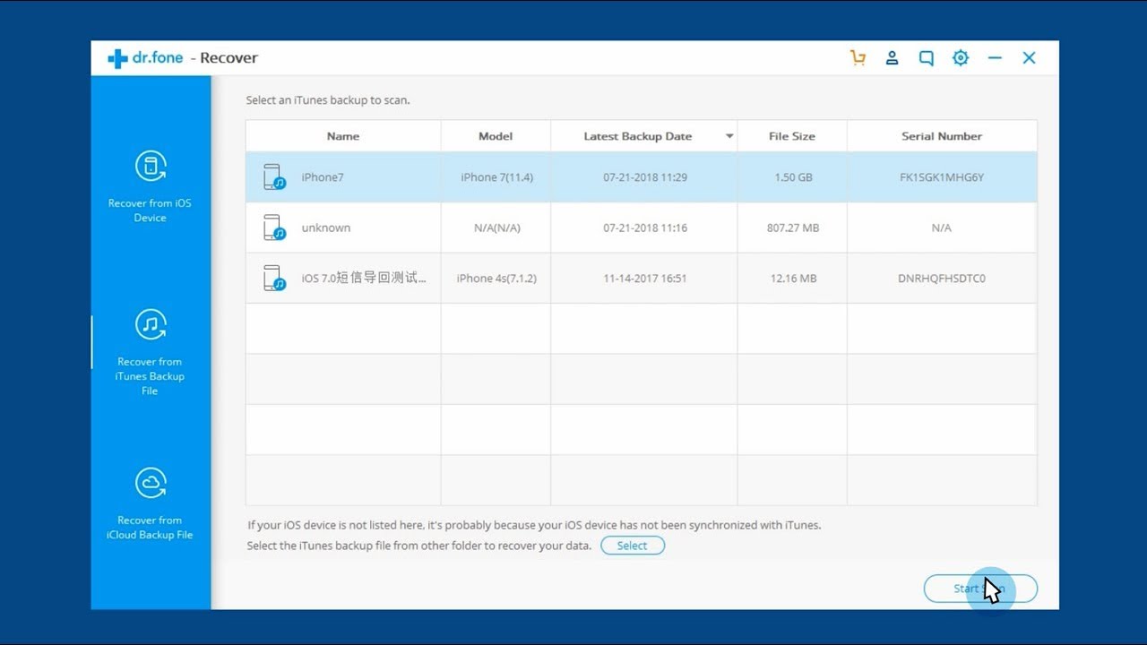The height and width of the screenshot is (645, 1147).
Task: Click the 11-14-2017 16:51 date cell
Action: pyautogui.click(x=645, y=279)
